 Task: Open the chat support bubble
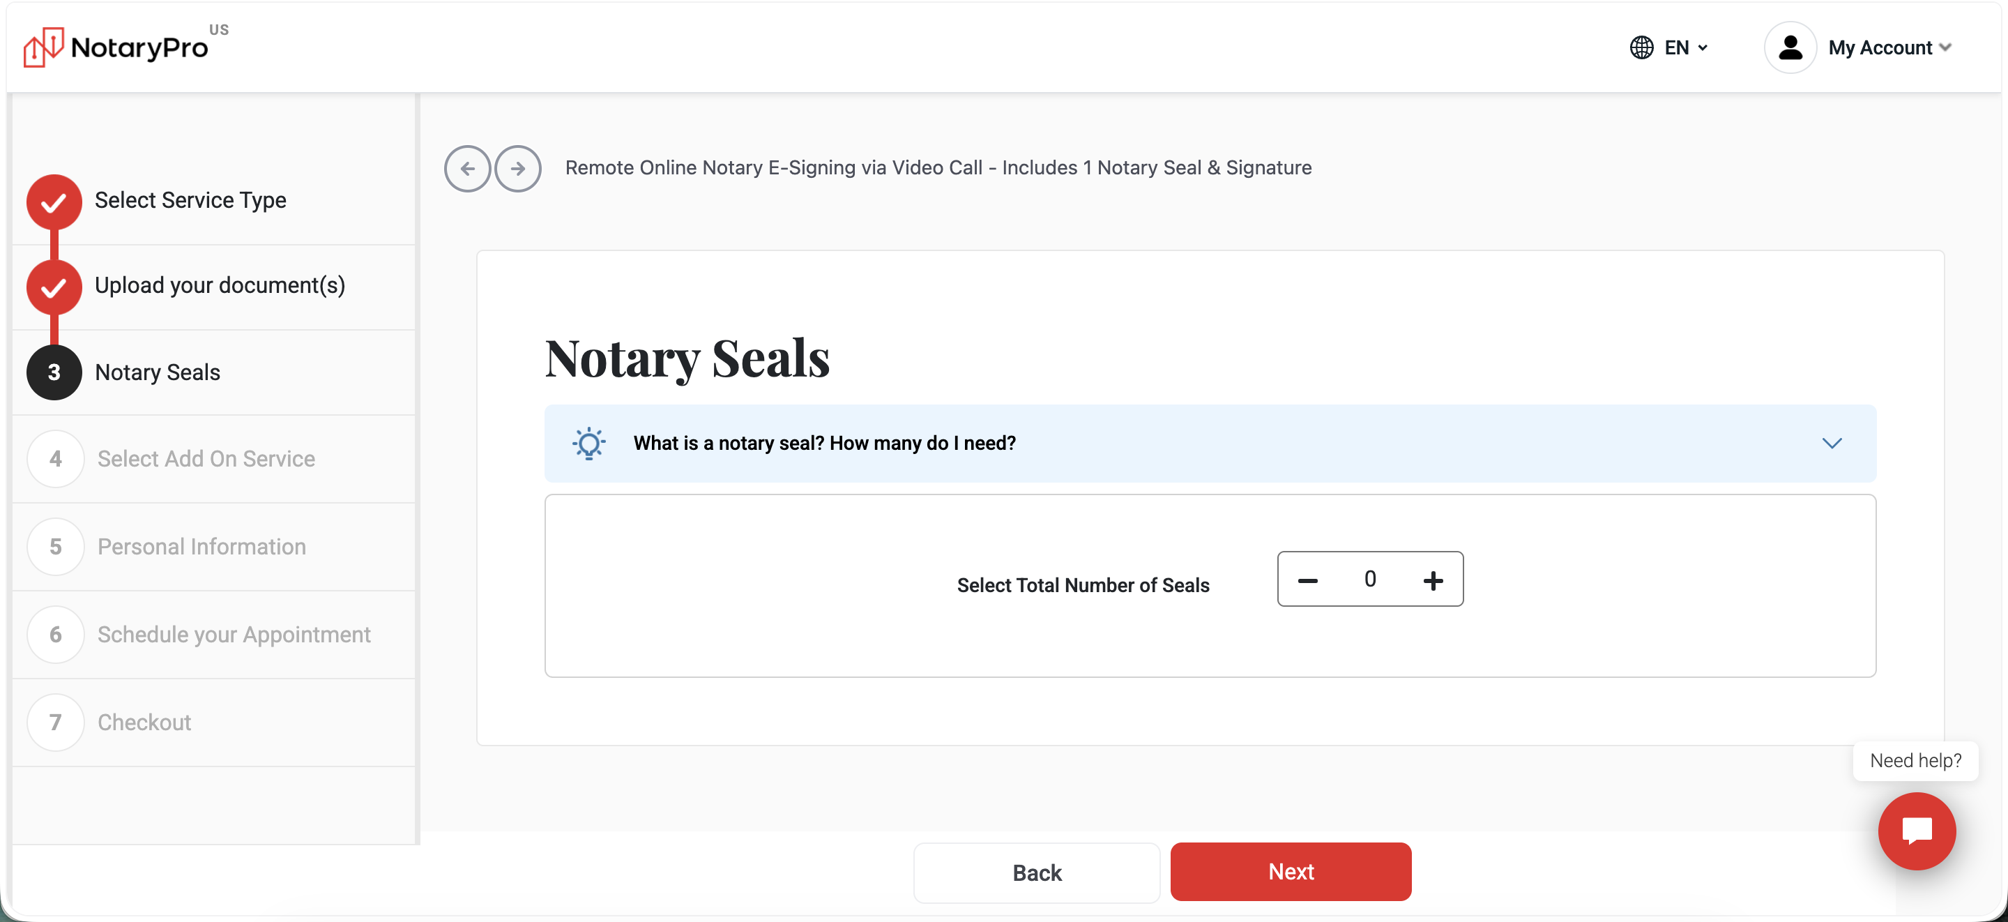[x=1917, y=831]
